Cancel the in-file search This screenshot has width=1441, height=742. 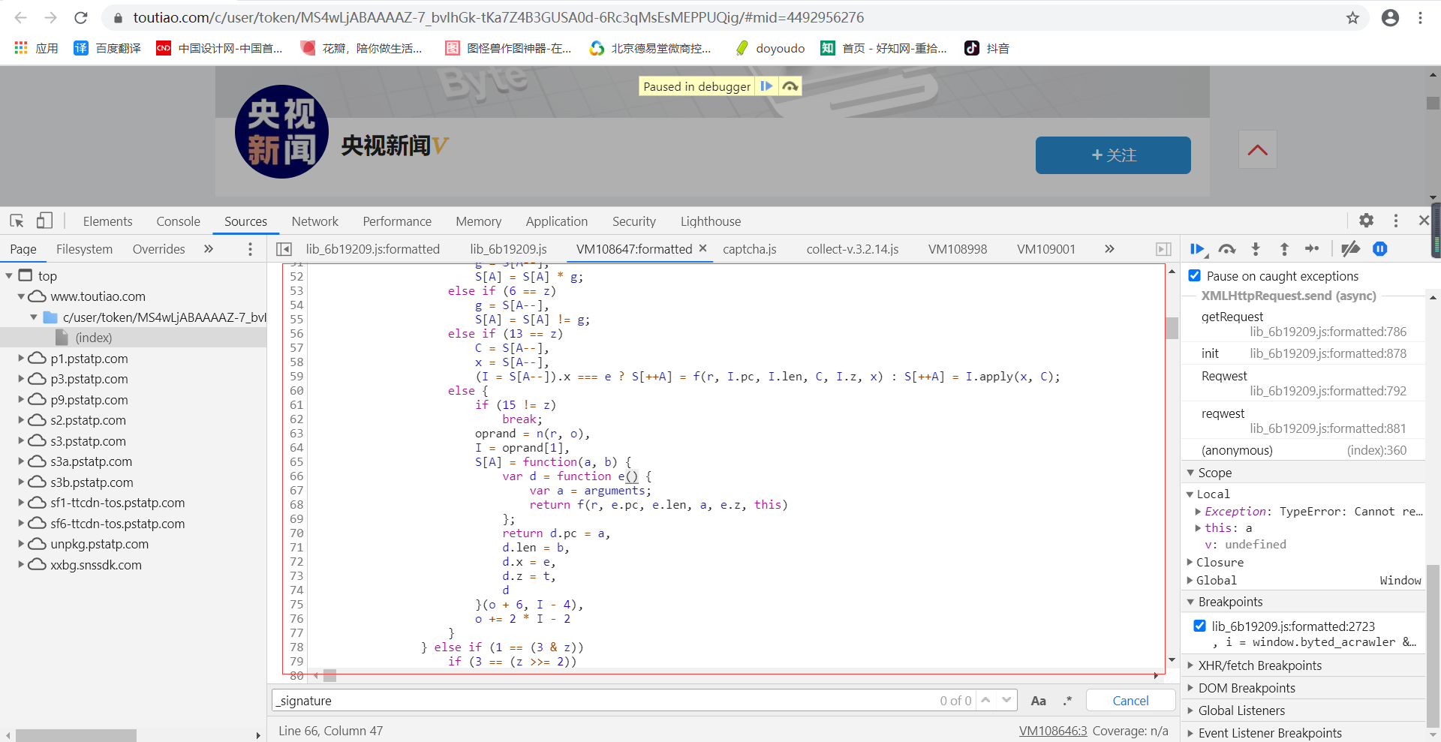pyautogui.click(x=1130, y=701)
